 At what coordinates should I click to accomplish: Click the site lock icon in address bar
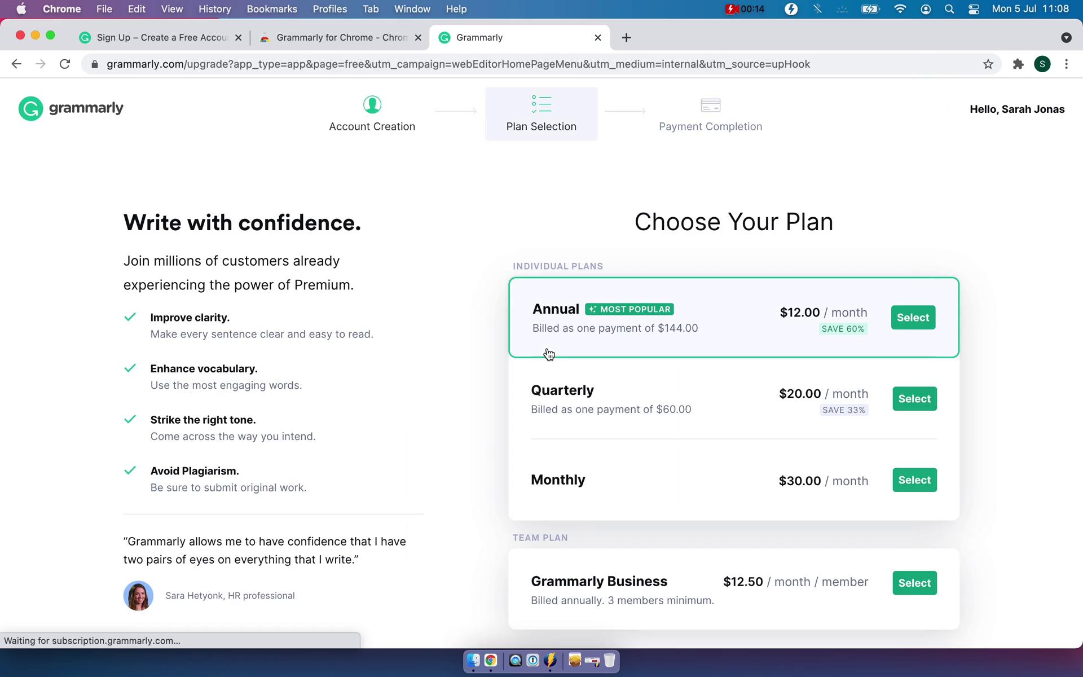coord(95,64)
